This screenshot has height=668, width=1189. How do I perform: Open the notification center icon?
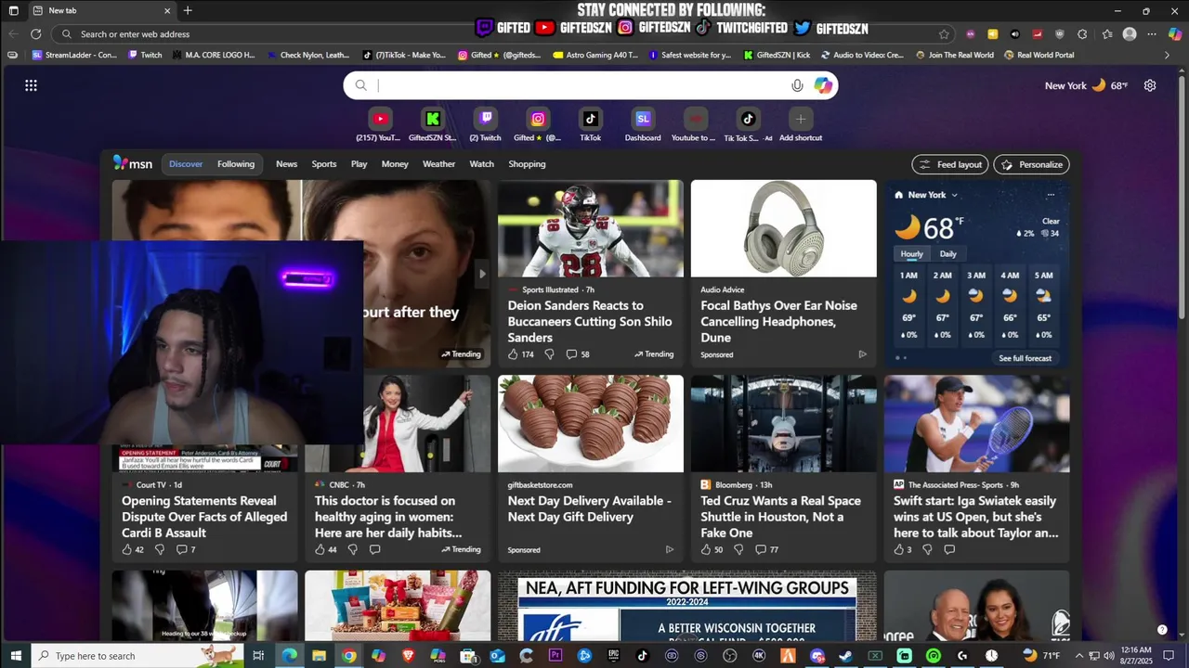tap(1169, 656)
